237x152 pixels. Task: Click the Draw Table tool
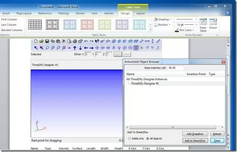pyautogui.click(x=203, y=25)
